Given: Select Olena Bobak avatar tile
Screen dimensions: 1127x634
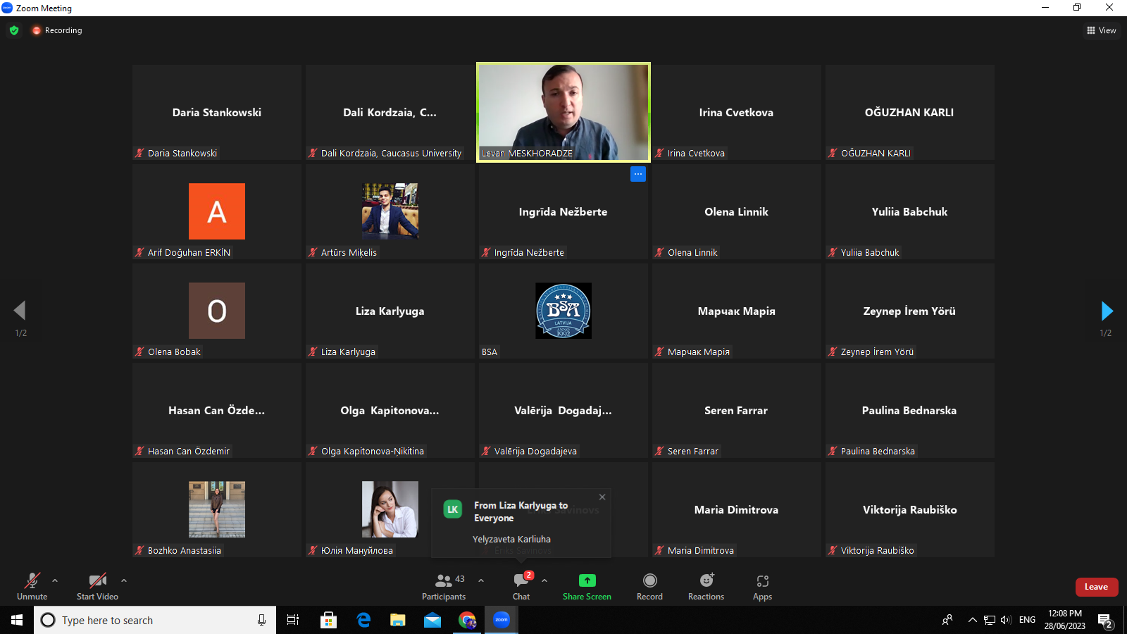Looking at the screenshot, I should click(217, 311).
